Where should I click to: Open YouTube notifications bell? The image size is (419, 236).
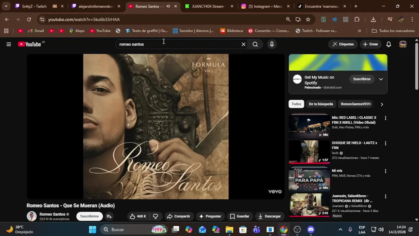(x=389, y=44)
